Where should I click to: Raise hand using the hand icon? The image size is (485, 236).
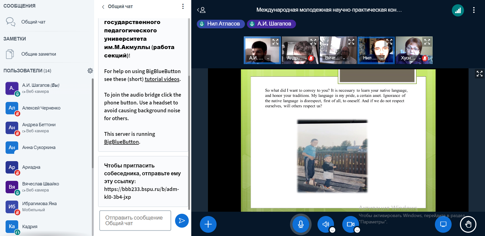click(x=468, y=224)
